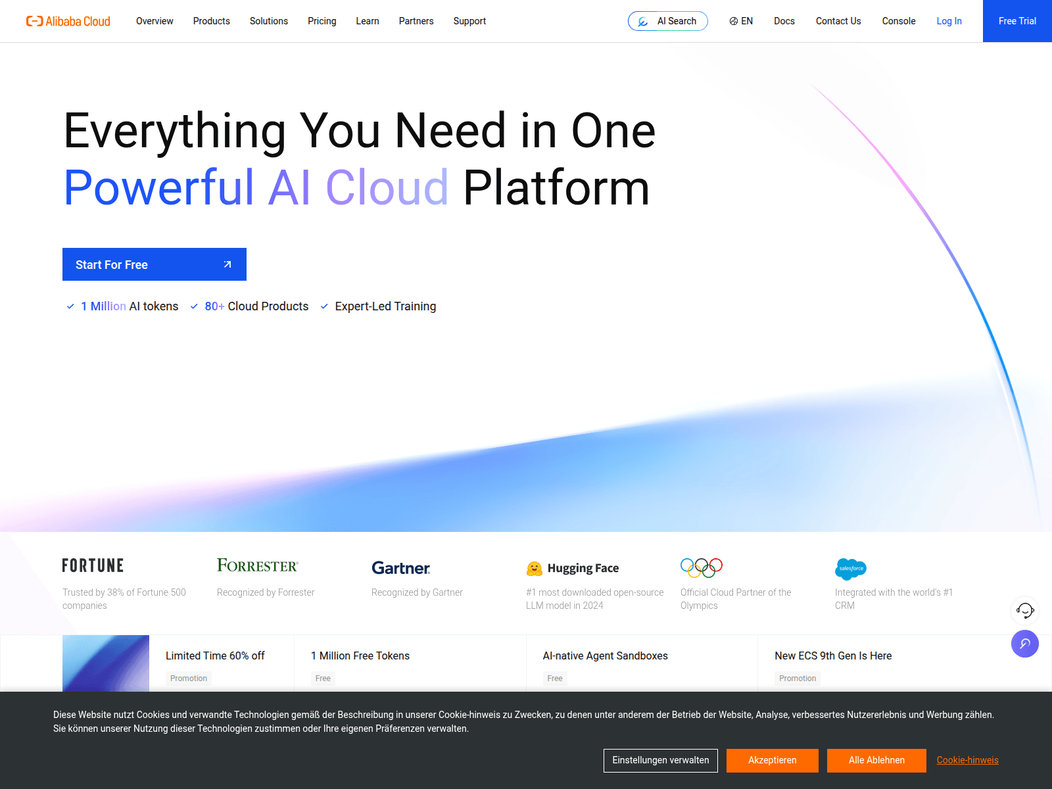Expand the Products menu
1052x789 pixels.
tap(211, 21)
